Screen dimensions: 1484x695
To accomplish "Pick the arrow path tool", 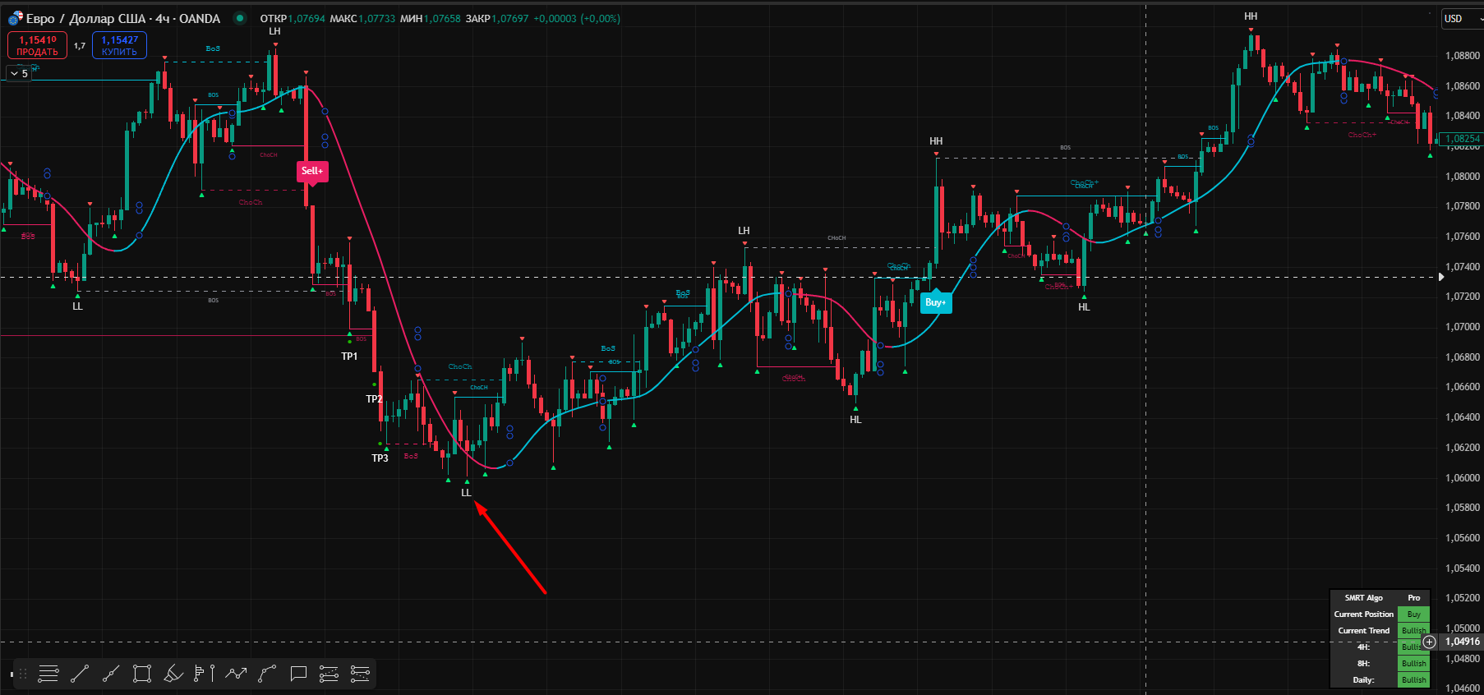I will coord(236,674).
